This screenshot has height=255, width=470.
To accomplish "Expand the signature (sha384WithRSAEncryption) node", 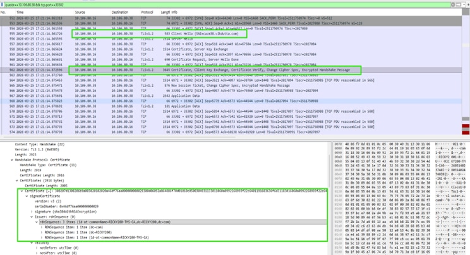I will coord(32,212).
